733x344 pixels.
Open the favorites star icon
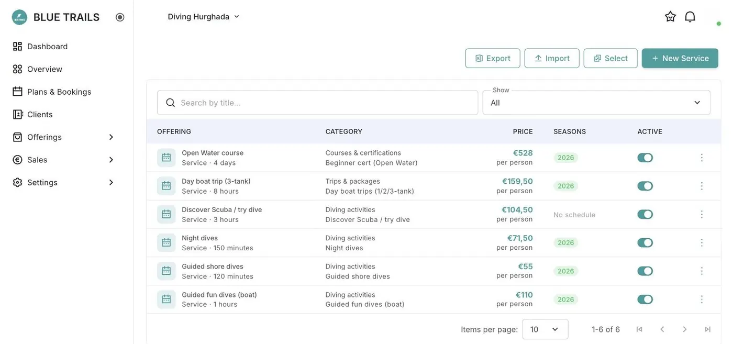pyautogui.click(x=670, y=17)
